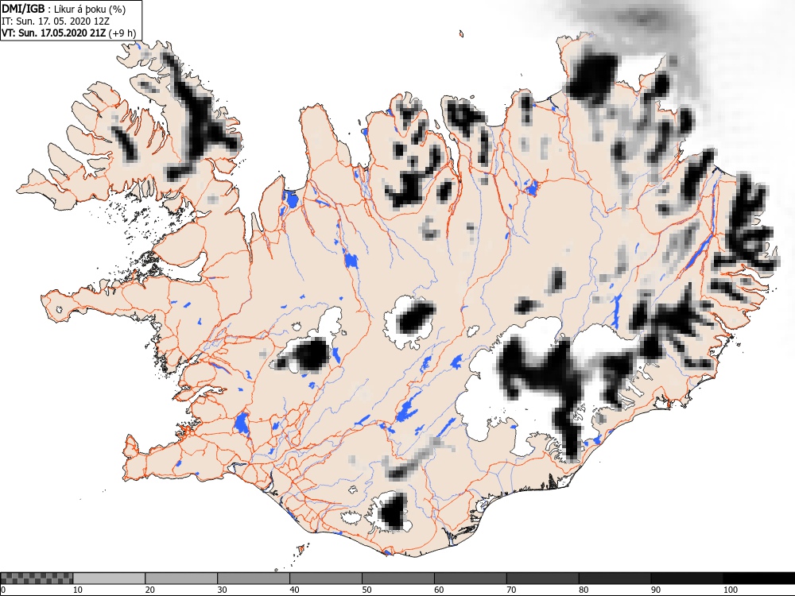The width and height of the screenshot is (795, 596).
Task: Click the legend label '80'
Action: coord(584,590)
